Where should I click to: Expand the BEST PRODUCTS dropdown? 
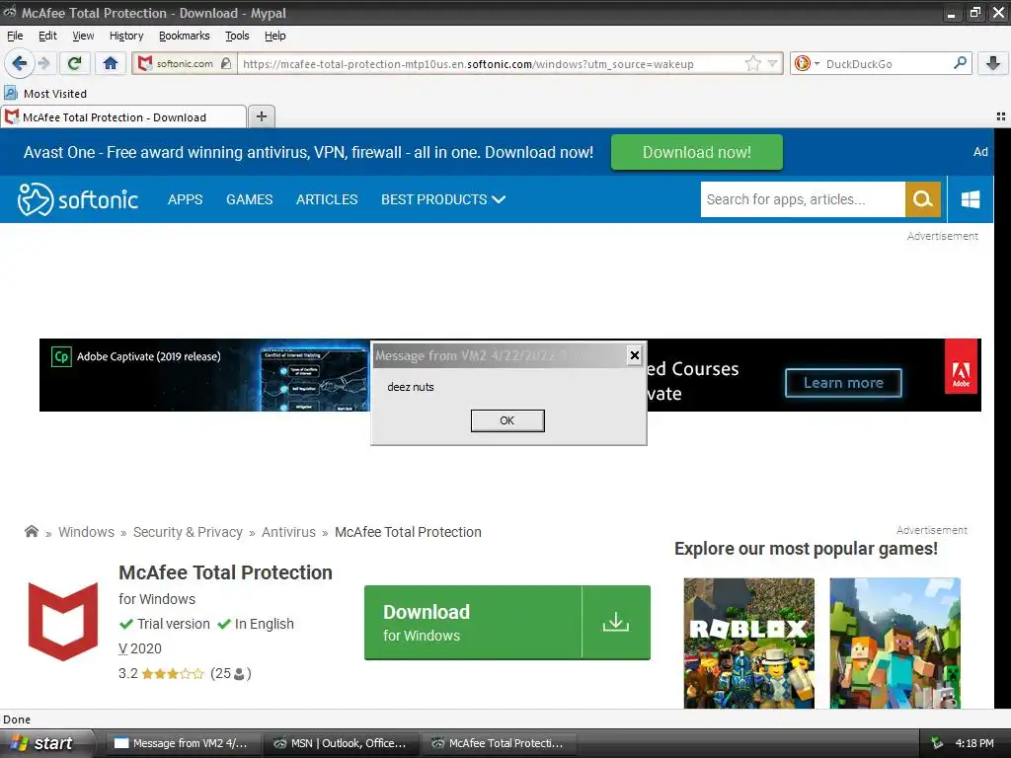443,199
